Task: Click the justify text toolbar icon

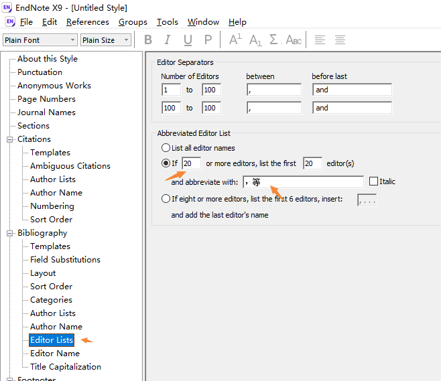Action: pyautogui.click(x=340, y=40)
